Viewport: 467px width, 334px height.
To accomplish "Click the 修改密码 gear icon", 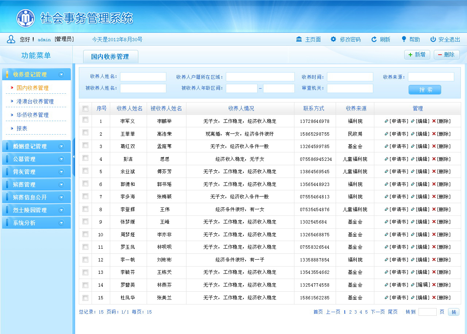I will click(x=333, y=39).
